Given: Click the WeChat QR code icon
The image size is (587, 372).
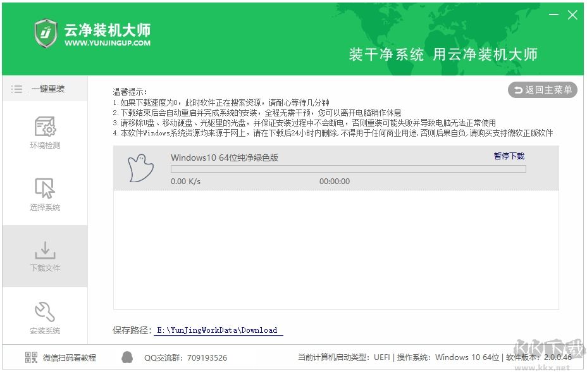Looking at the screenshot, I should (x=31, y=357).
